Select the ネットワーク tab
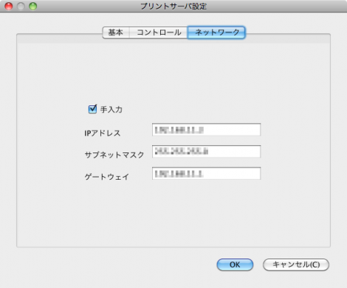347x288 pixels. 216,32
